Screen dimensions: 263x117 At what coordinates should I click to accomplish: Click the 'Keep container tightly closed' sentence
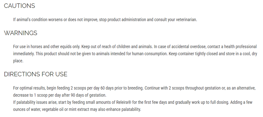coord(213,54)
